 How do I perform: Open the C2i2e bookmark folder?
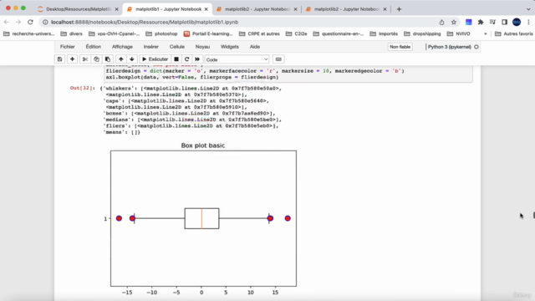(x=297, y=33)
